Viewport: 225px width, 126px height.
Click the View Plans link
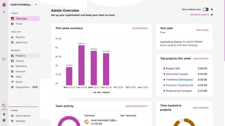click(202, 30)
